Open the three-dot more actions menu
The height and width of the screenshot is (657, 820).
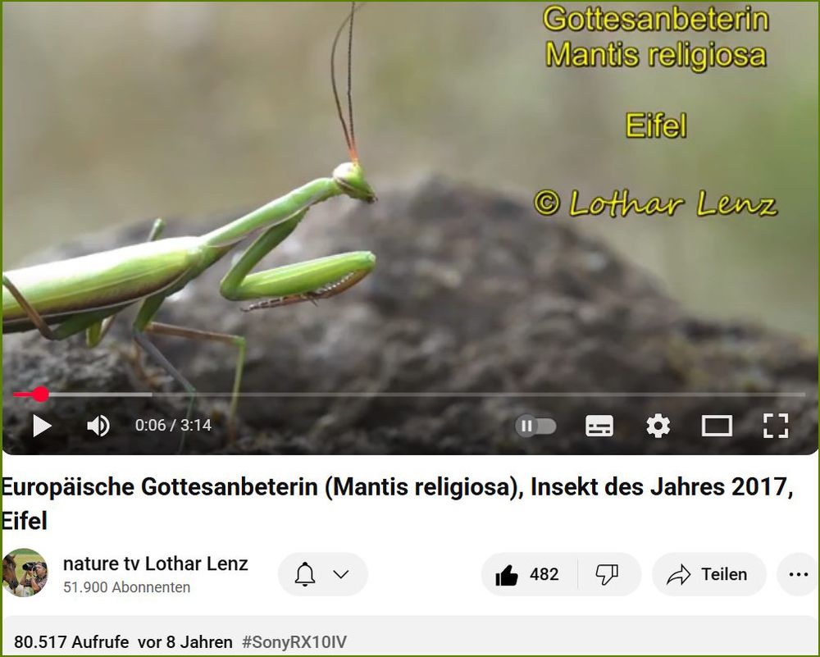coord(799,575)
